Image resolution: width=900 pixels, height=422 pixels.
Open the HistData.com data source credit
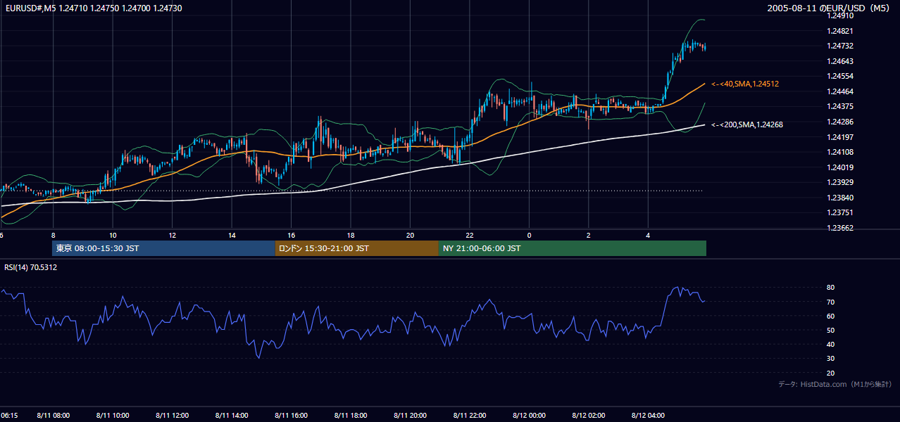click(835, 384)
